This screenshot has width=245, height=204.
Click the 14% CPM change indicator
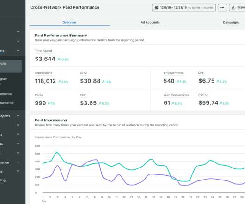click(x=106, y=82)
